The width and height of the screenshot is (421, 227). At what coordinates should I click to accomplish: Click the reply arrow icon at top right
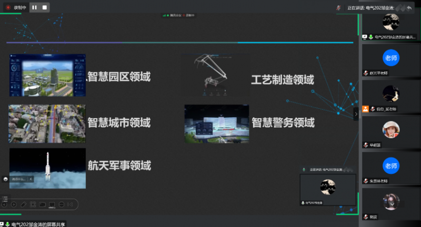[x=409, y=8]
